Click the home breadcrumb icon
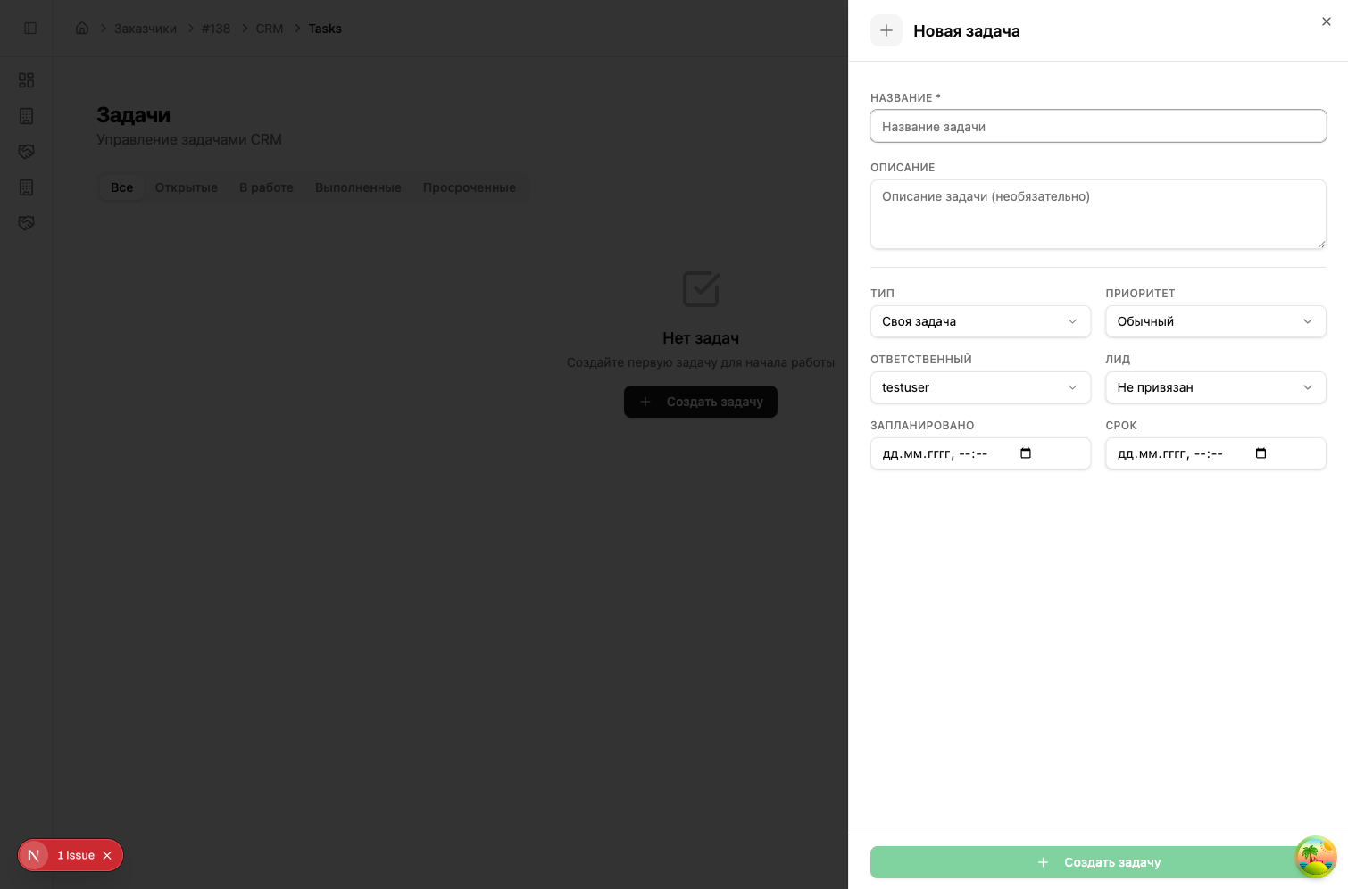This screenshot has width=1348, height=889. pos(82,29)
